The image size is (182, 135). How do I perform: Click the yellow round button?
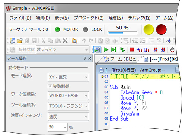pos(149,29)
